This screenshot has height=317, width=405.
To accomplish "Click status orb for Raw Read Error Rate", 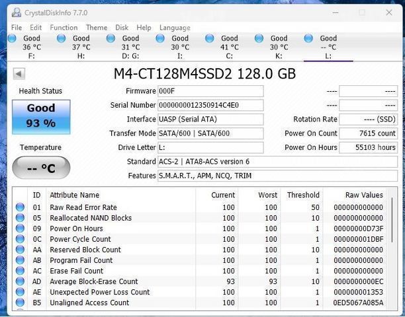I will click(x=20, y=207).
